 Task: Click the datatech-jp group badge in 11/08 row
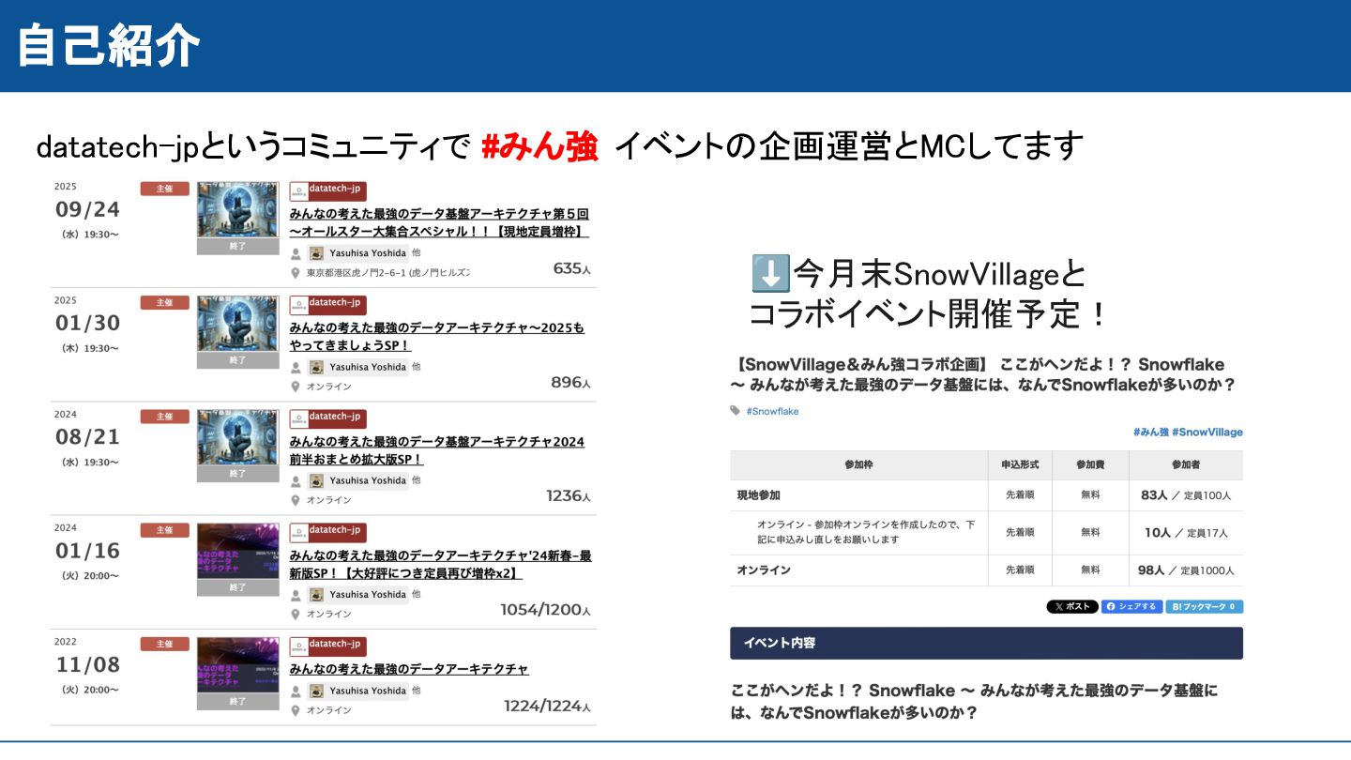[327, 646]
